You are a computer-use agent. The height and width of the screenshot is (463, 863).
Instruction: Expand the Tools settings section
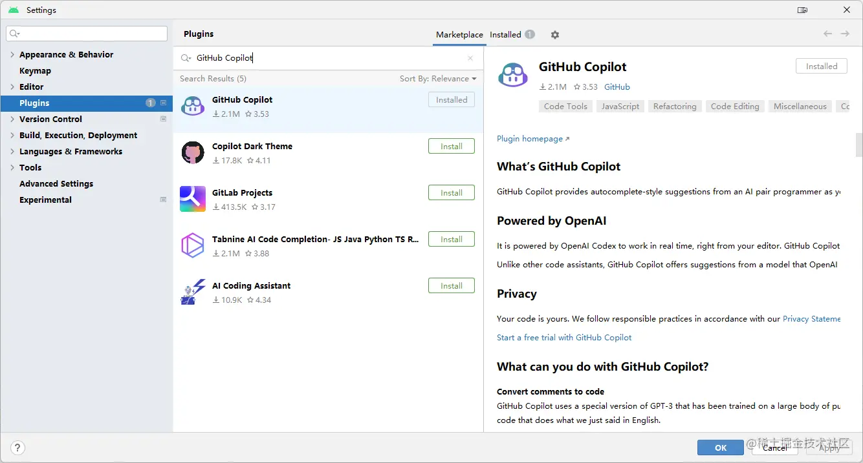click(x=12, y=168)
